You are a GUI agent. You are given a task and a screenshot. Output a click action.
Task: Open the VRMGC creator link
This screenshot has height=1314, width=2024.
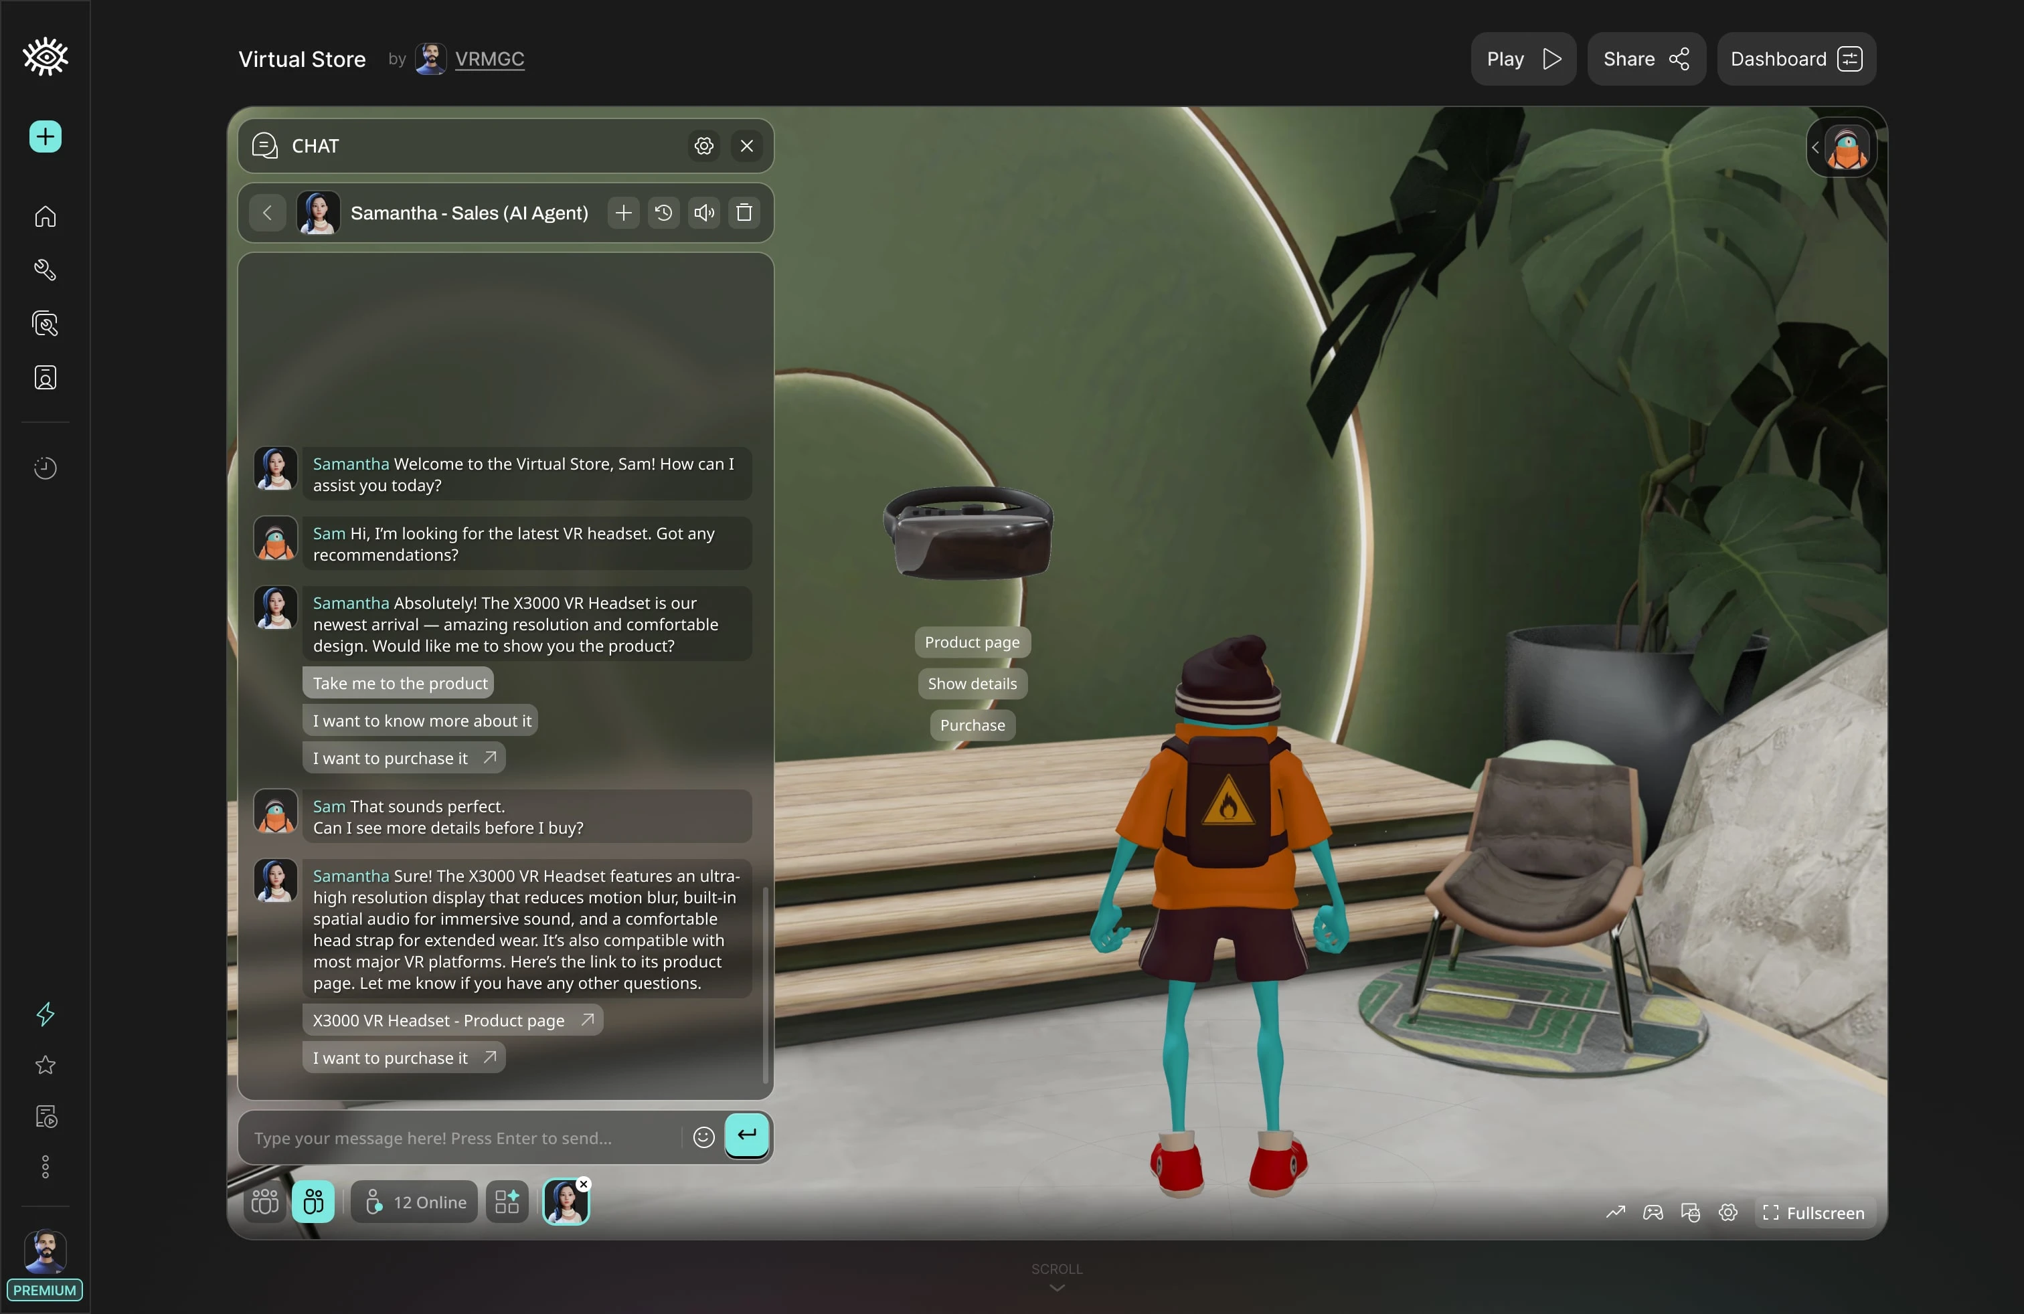[489, 59]
